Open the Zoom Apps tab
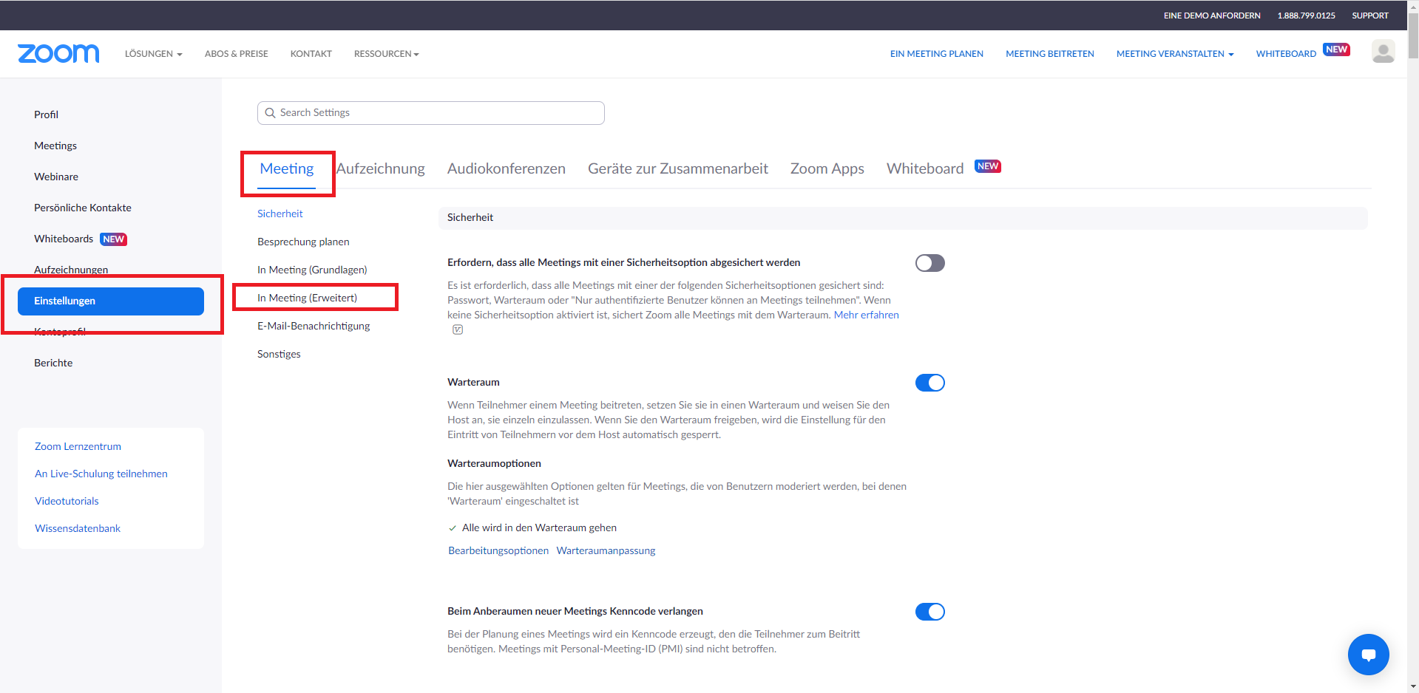 click(x=827, y=168)
